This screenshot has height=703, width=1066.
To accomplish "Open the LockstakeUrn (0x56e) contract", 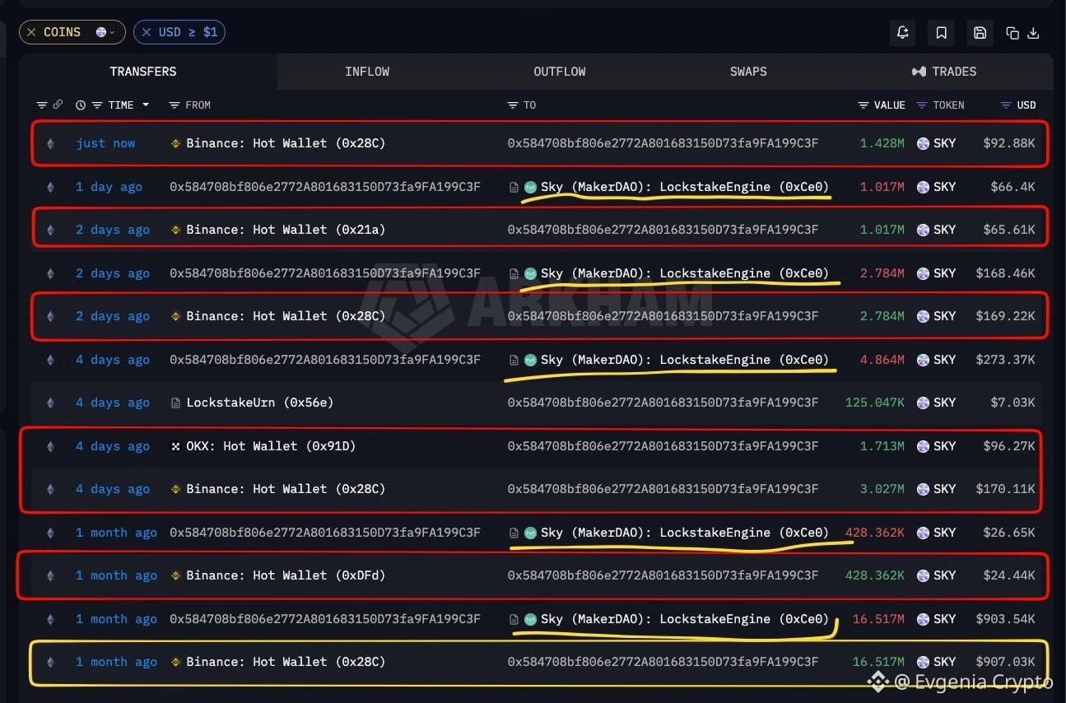I will (259, 403).
